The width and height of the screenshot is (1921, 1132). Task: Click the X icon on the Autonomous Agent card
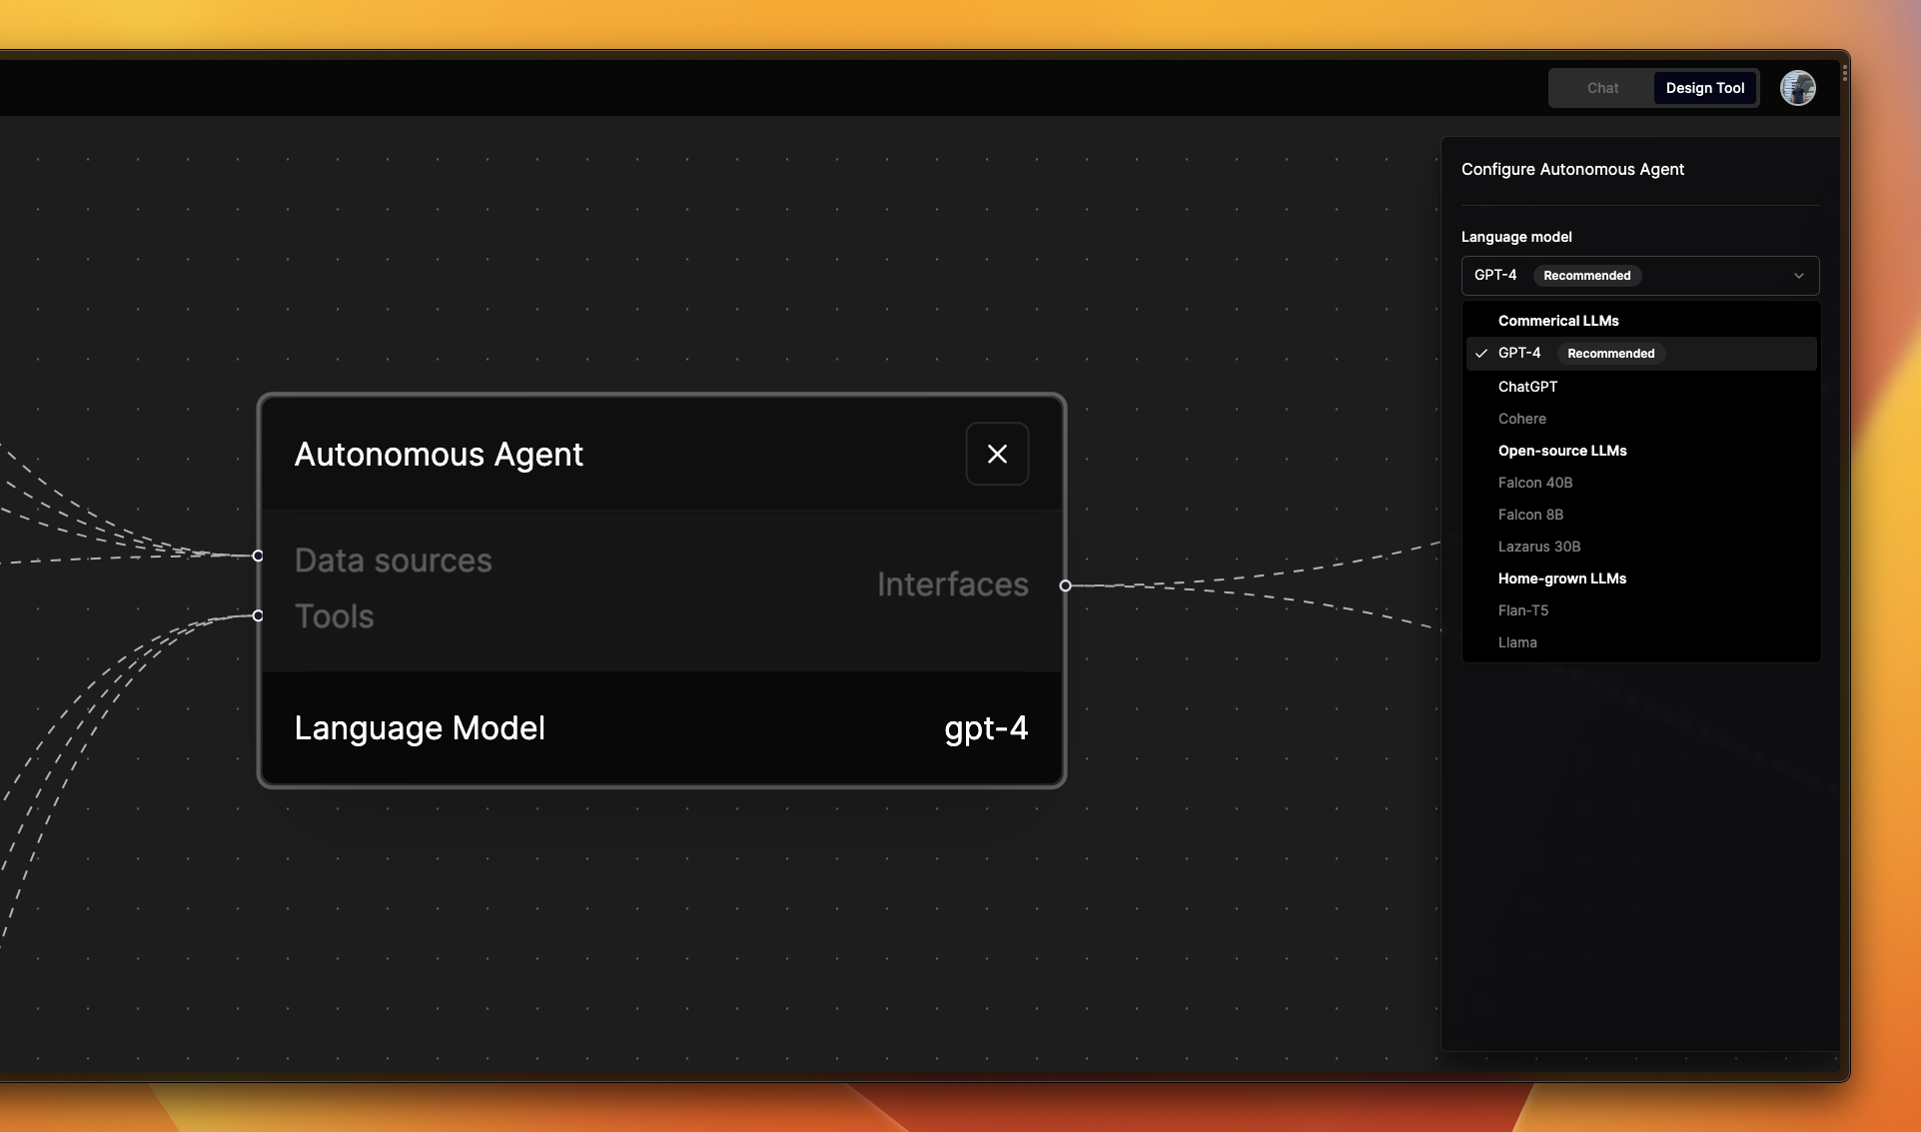pos(996,454)
